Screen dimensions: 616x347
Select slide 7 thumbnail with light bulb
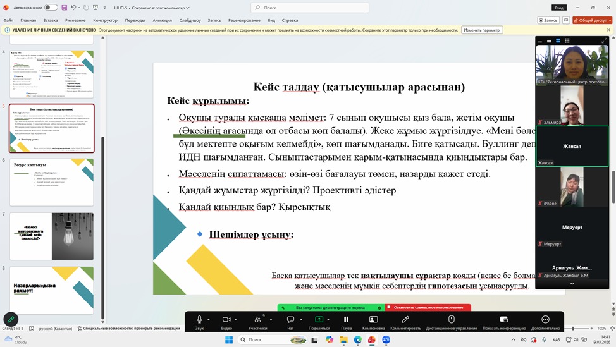(x=52, y=236)
